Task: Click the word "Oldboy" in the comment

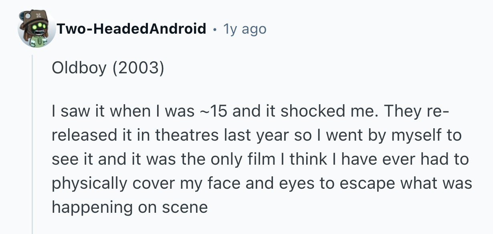Action: pyautogui.click(x=79, y=69)
